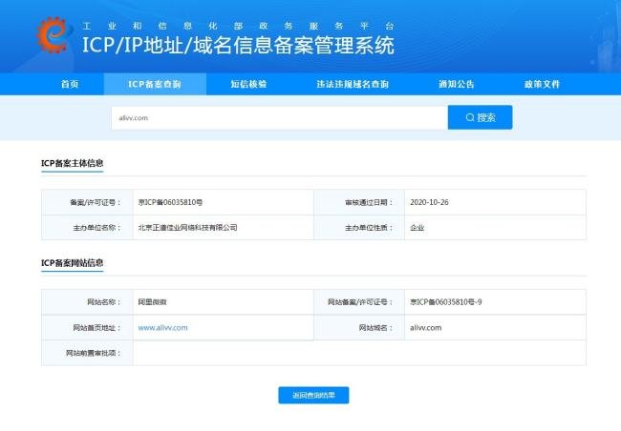Click the 返回查询结果 button
This screenshot has width=621, height=431.
313,395
